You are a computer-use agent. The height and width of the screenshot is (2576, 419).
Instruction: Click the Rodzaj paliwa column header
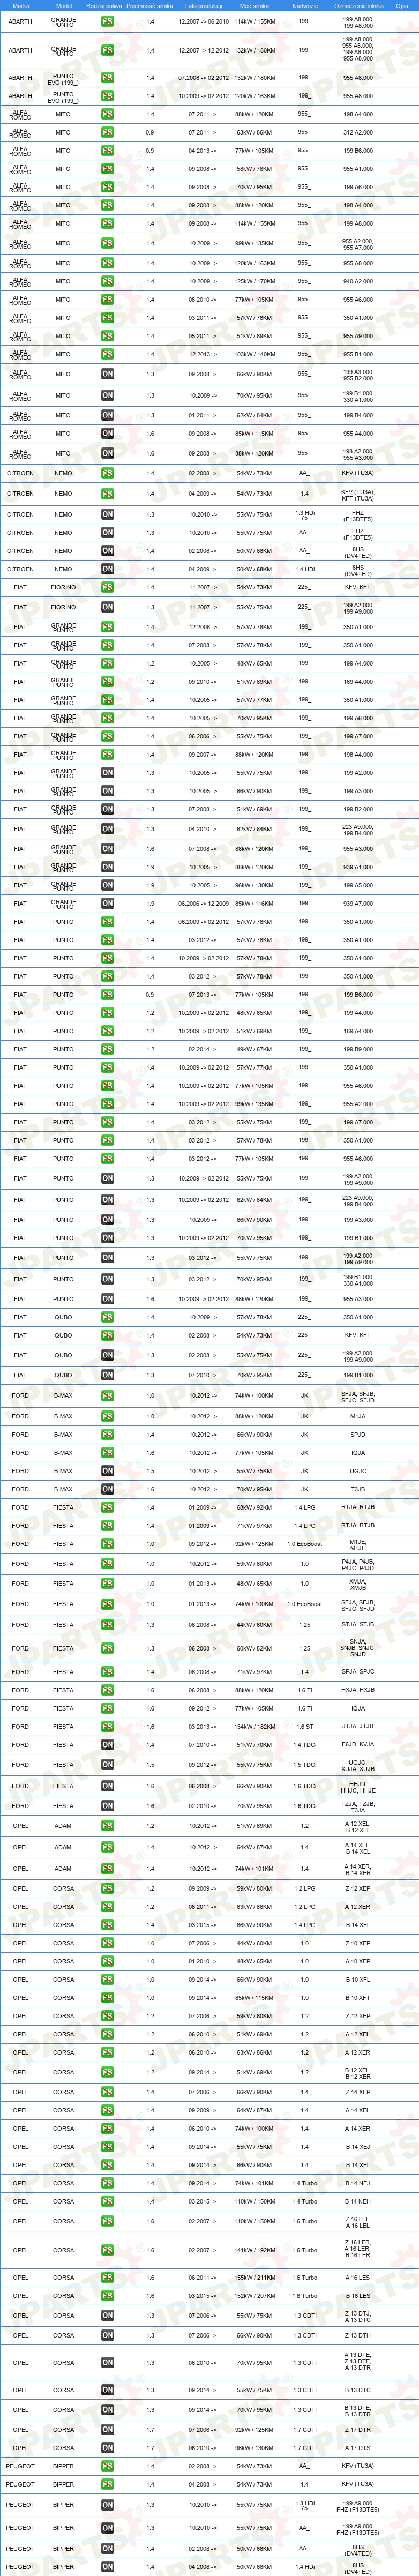(x=104, y=5)
